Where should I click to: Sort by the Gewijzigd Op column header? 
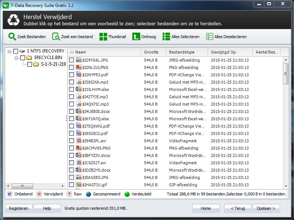[x=230, y=52]
